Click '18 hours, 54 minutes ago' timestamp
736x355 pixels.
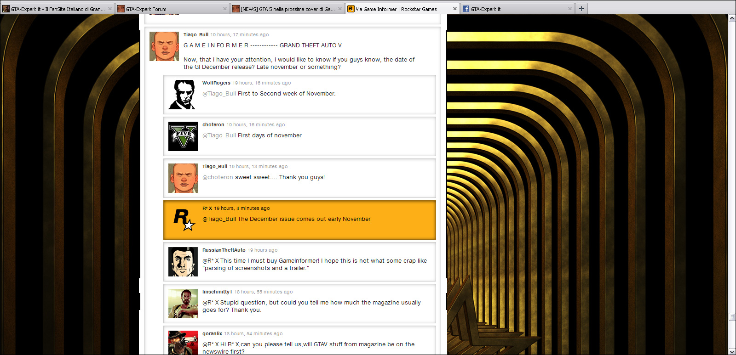click(x=253, y=333)
